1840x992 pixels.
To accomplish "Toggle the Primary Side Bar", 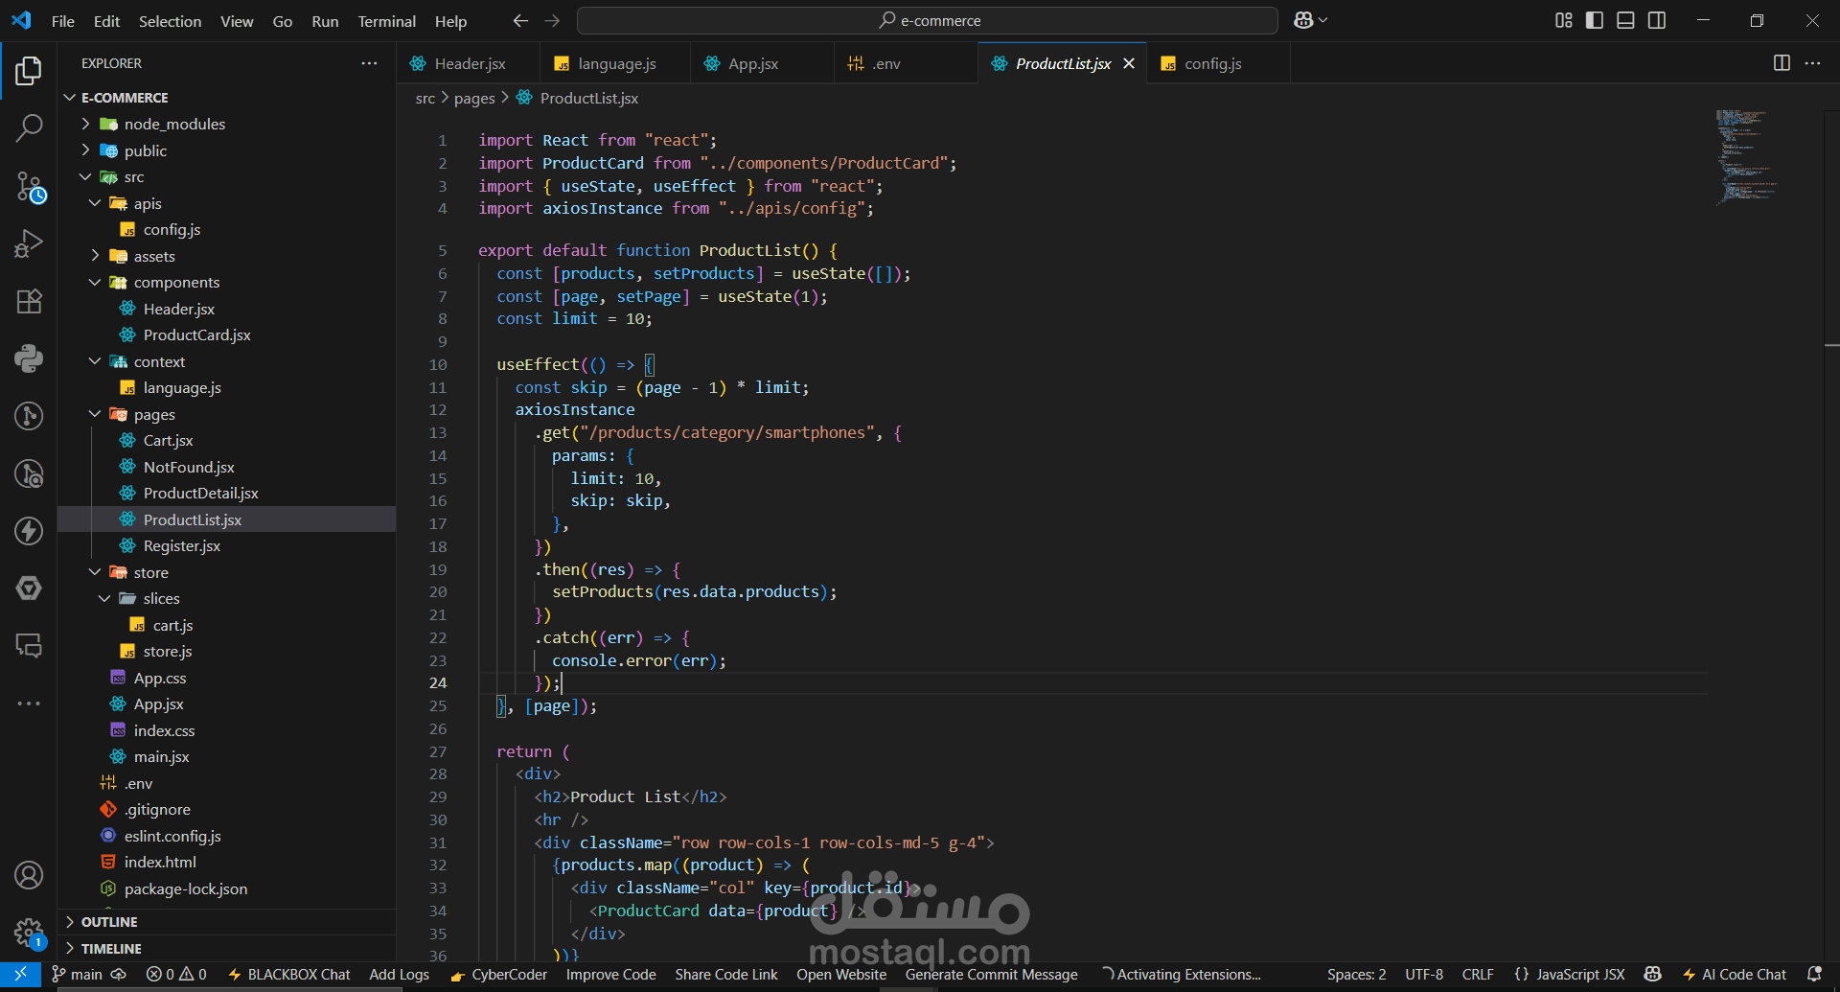I will tap(1595, 20).
